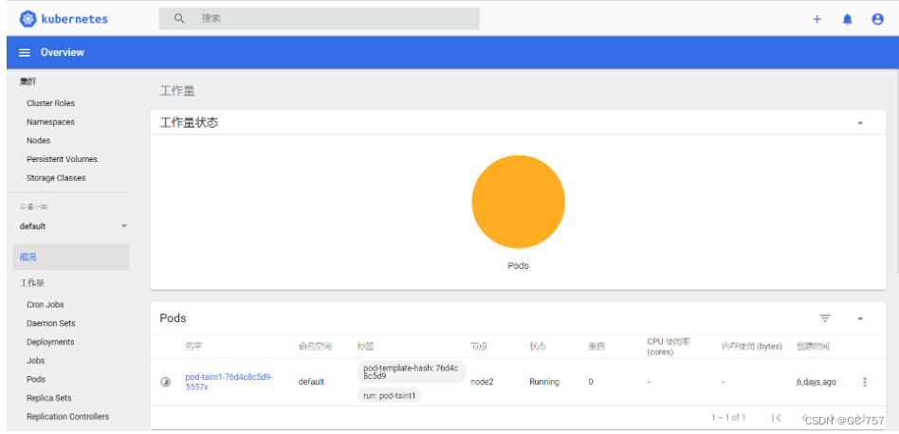Open Deployments in sidebar
This screenshot has height=434, width=899.
[x=50, y=342]
